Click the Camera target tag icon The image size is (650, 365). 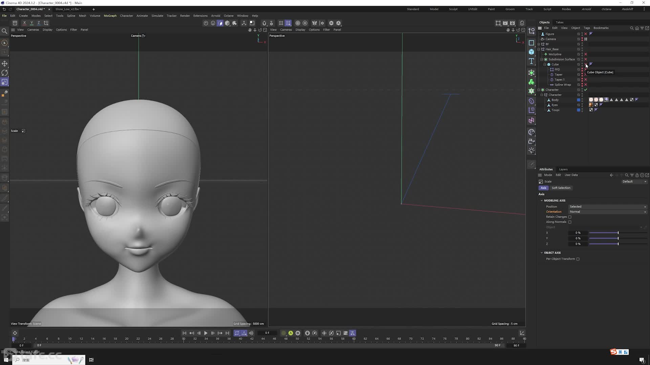[586, 39]
